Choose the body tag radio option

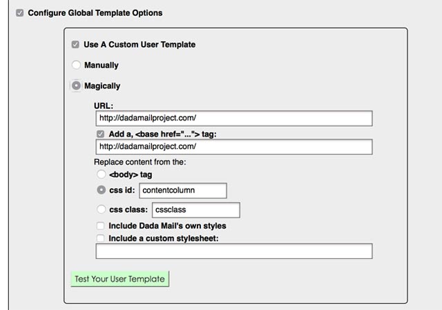(102, 174)
